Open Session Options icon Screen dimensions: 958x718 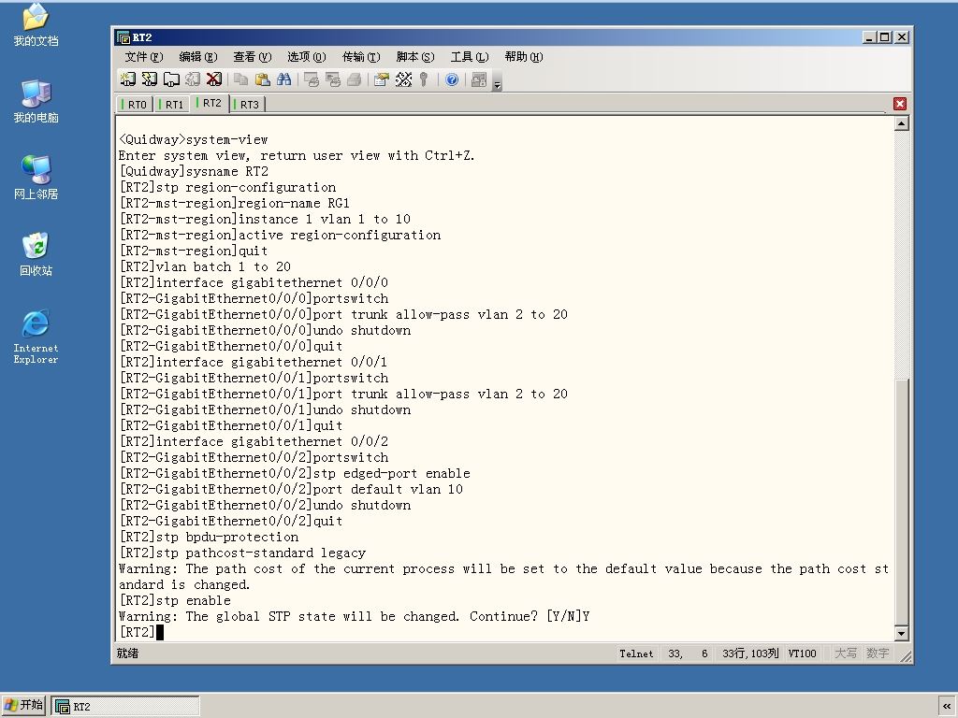click(382, 79)
